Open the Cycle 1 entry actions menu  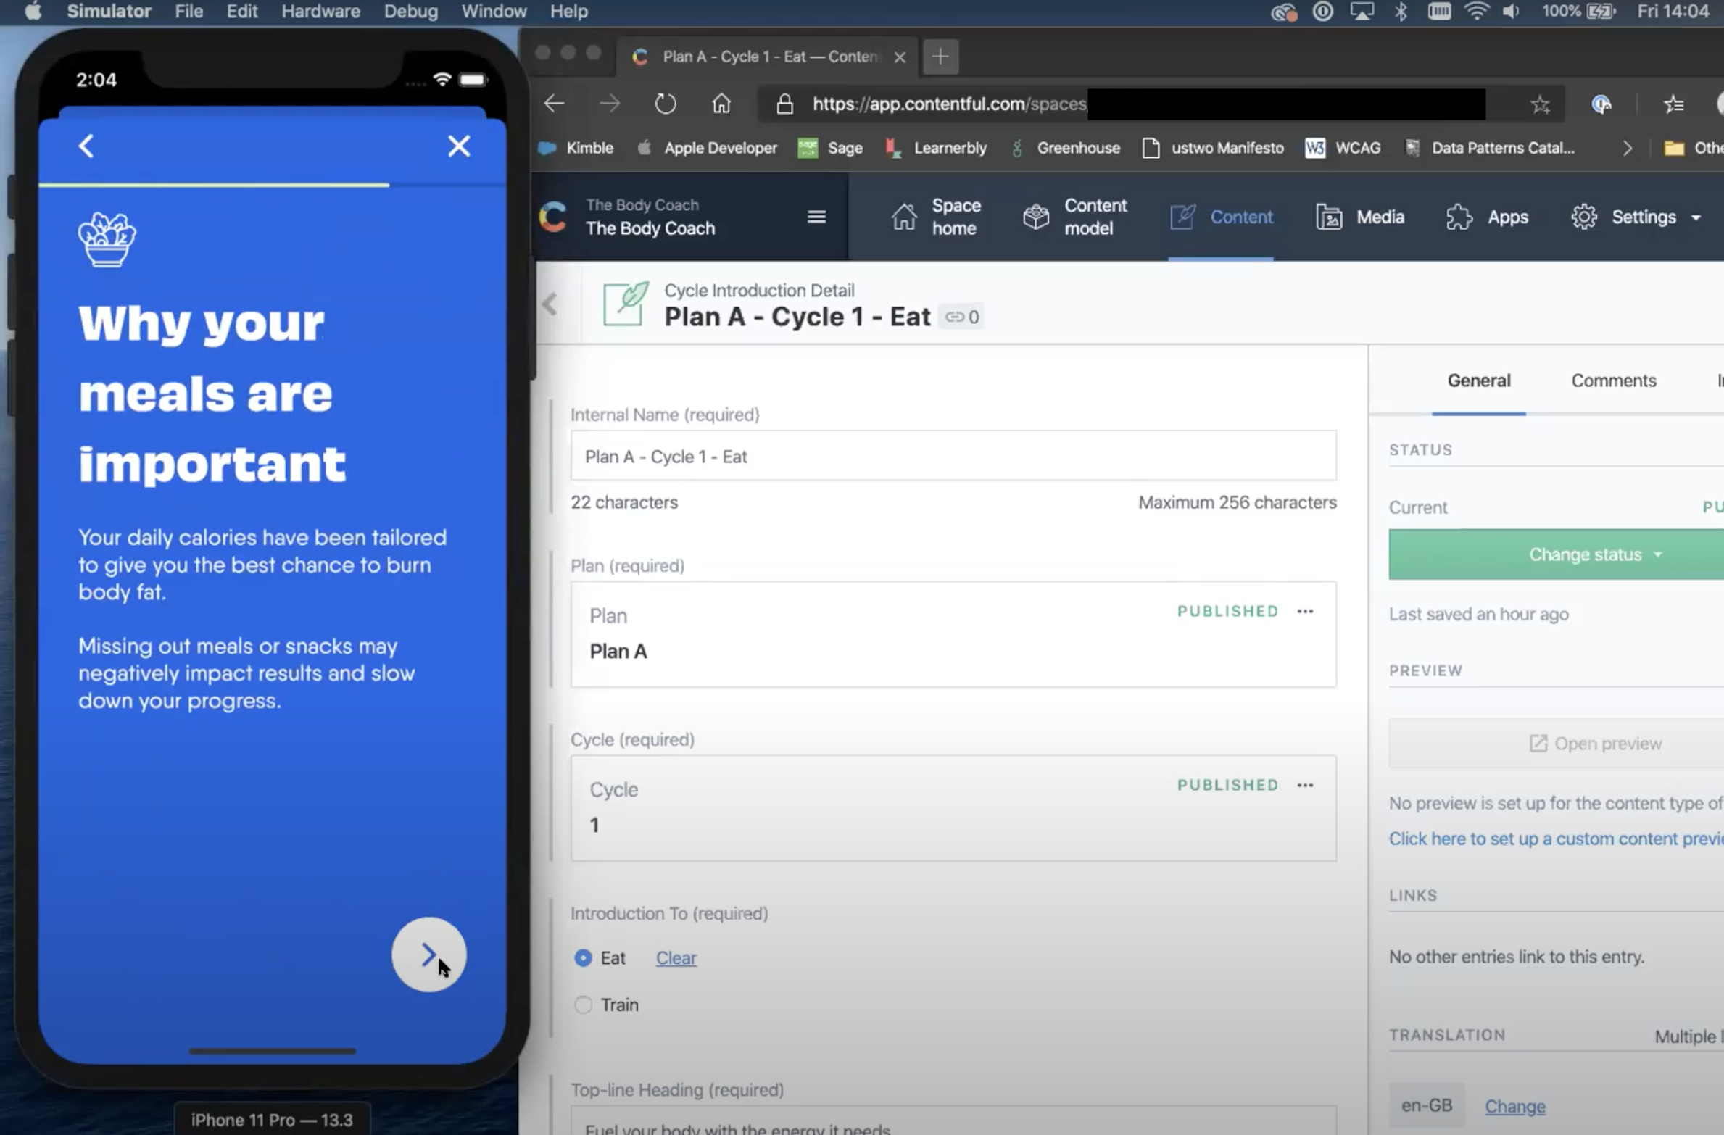pos(1305,785)
